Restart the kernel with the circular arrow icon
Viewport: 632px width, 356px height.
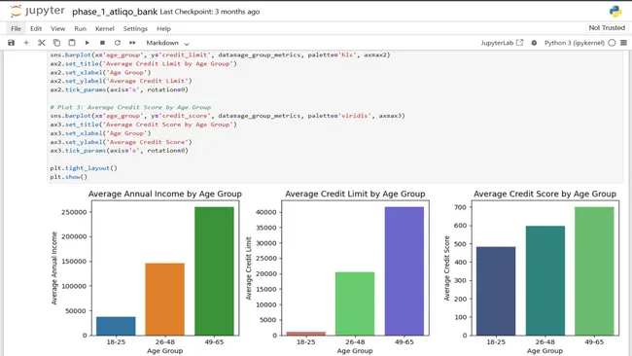(x=118, y=43)
